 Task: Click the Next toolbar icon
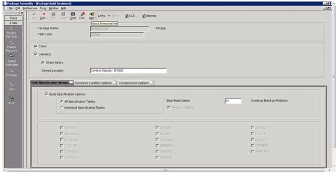pyautogui.click(x=63, y=16)
